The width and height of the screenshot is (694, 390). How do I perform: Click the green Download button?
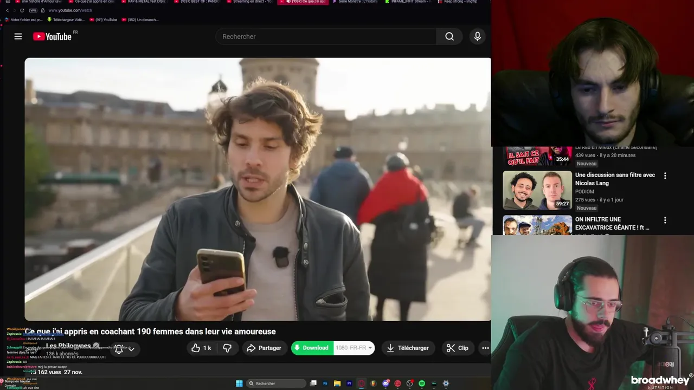tap(311, 348)
